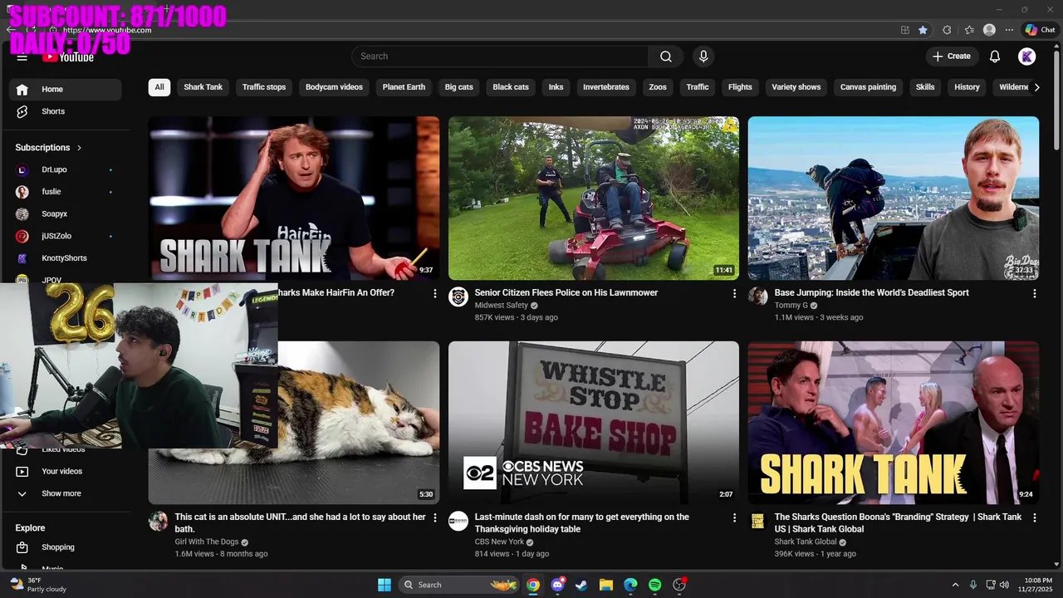Screen dimensions: 1063x598
Task: Click the search magnifier button
Action: [666, 56]
